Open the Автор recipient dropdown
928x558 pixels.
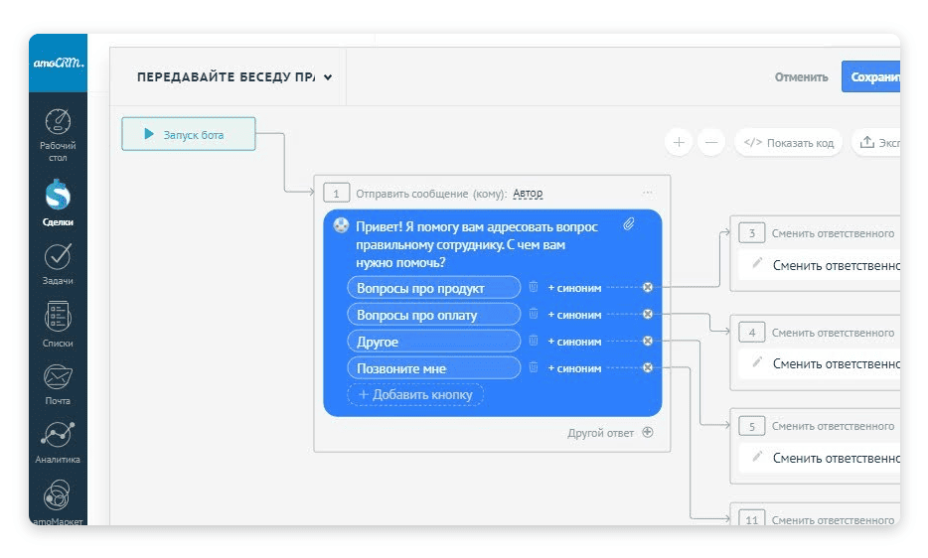[x=528, y=194]
